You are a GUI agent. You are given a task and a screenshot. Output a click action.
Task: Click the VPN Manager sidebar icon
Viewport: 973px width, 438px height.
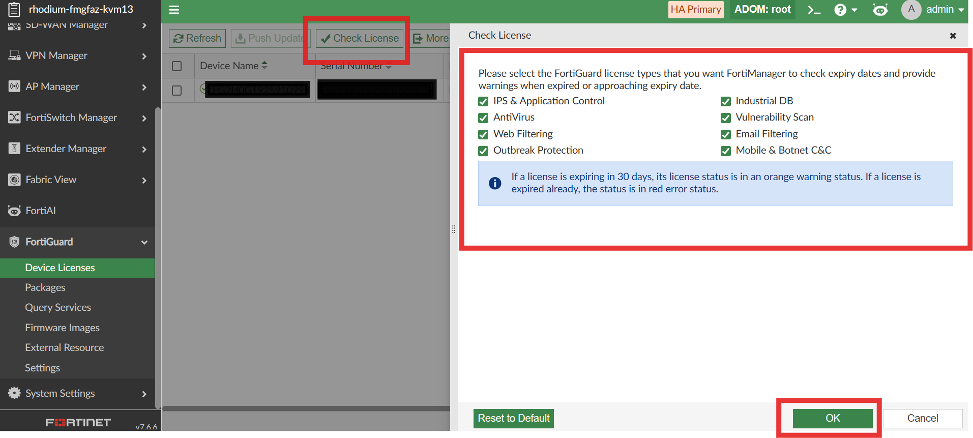click(14, 55)
